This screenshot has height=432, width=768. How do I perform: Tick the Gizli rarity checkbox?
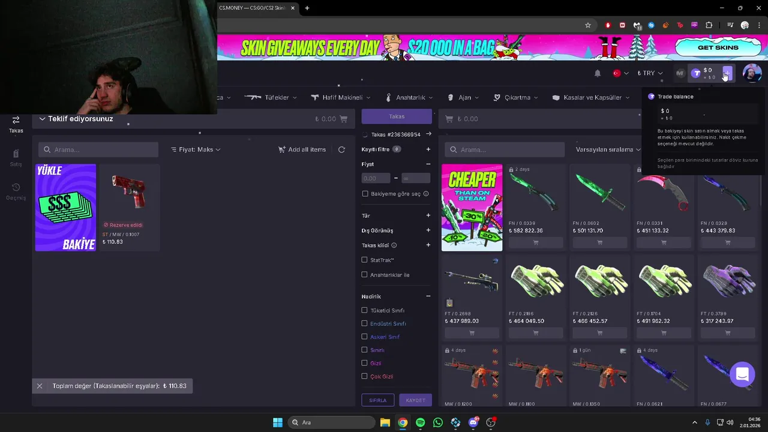[x=364, y=363]
